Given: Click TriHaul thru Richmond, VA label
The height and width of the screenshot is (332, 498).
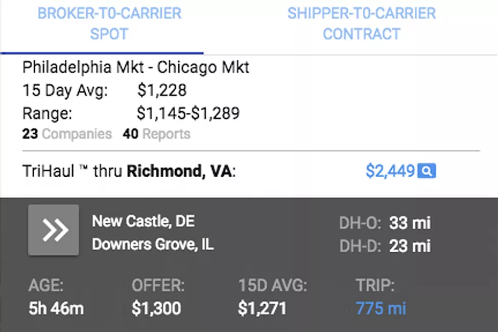Looking at the screenshot, I should 129,171.
